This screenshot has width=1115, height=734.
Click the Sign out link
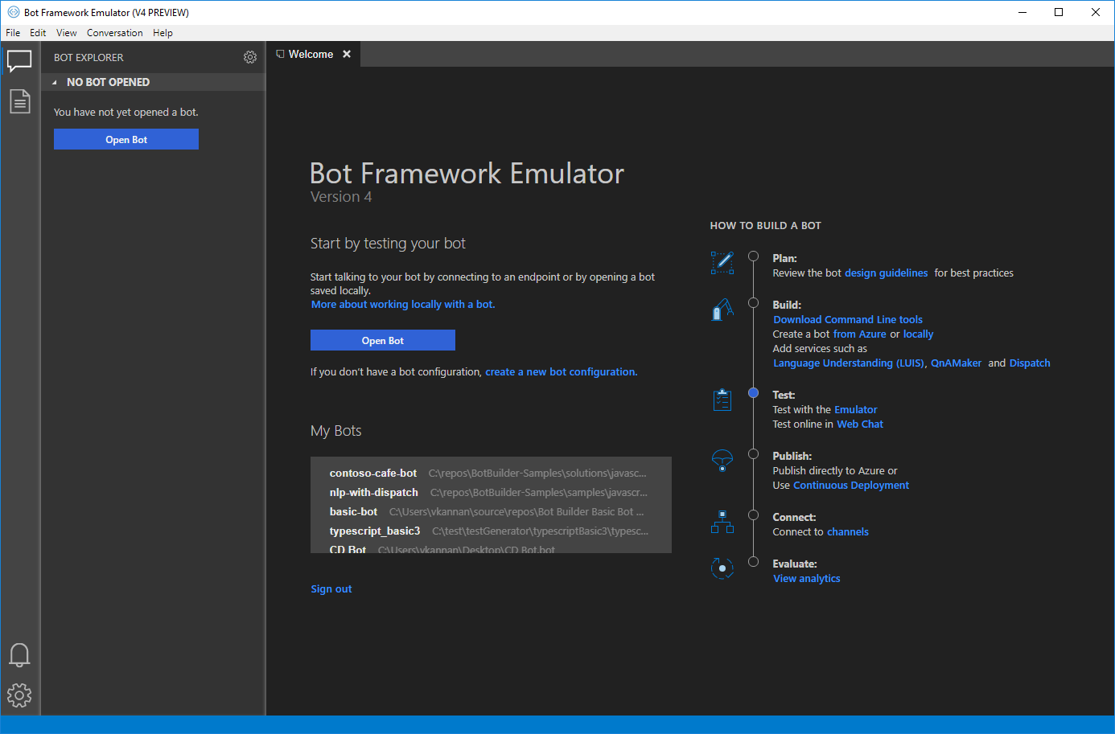(x=331, y=589)
